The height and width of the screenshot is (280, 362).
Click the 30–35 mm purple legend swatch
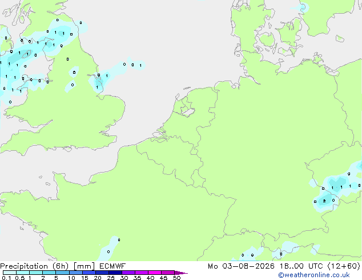coord(128,273)
